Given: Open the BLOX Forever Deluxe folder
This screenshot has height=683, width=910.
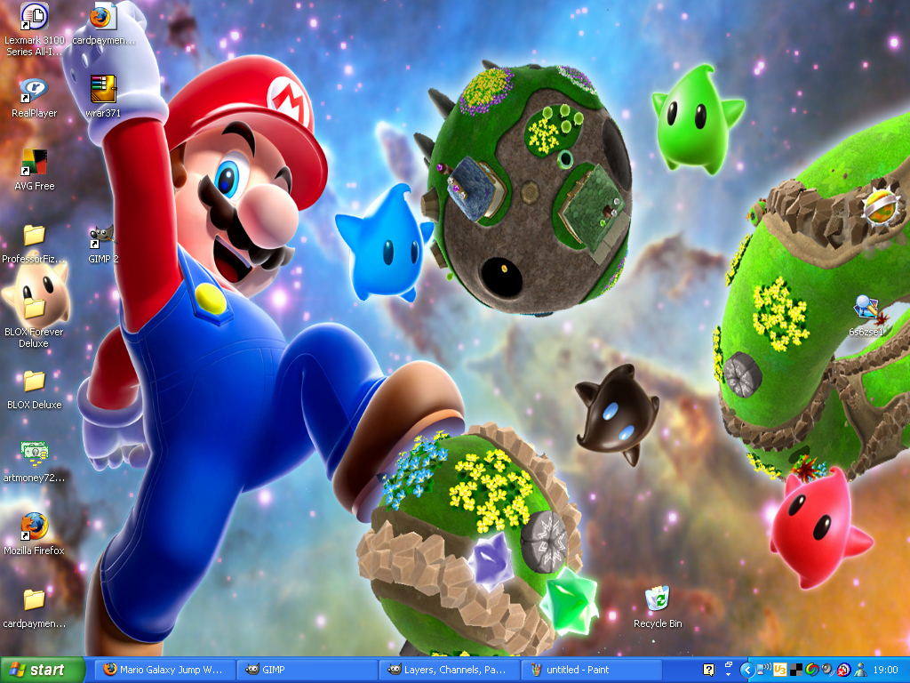Looking at the screenshot, I should [x=36, y=307].
